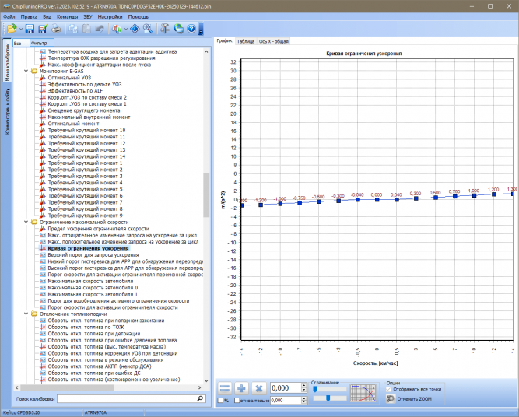Viewport: 519px width, 417px height.
Task: Save the file with the floppy disk icon
Action: pos(30,29)
